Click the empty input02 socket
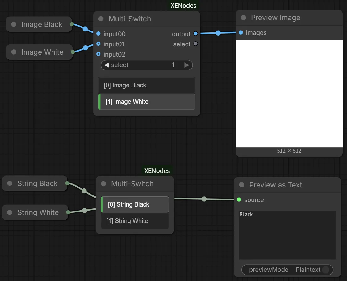The width and height of the screenshot is (347, 281). click(98, 54)
